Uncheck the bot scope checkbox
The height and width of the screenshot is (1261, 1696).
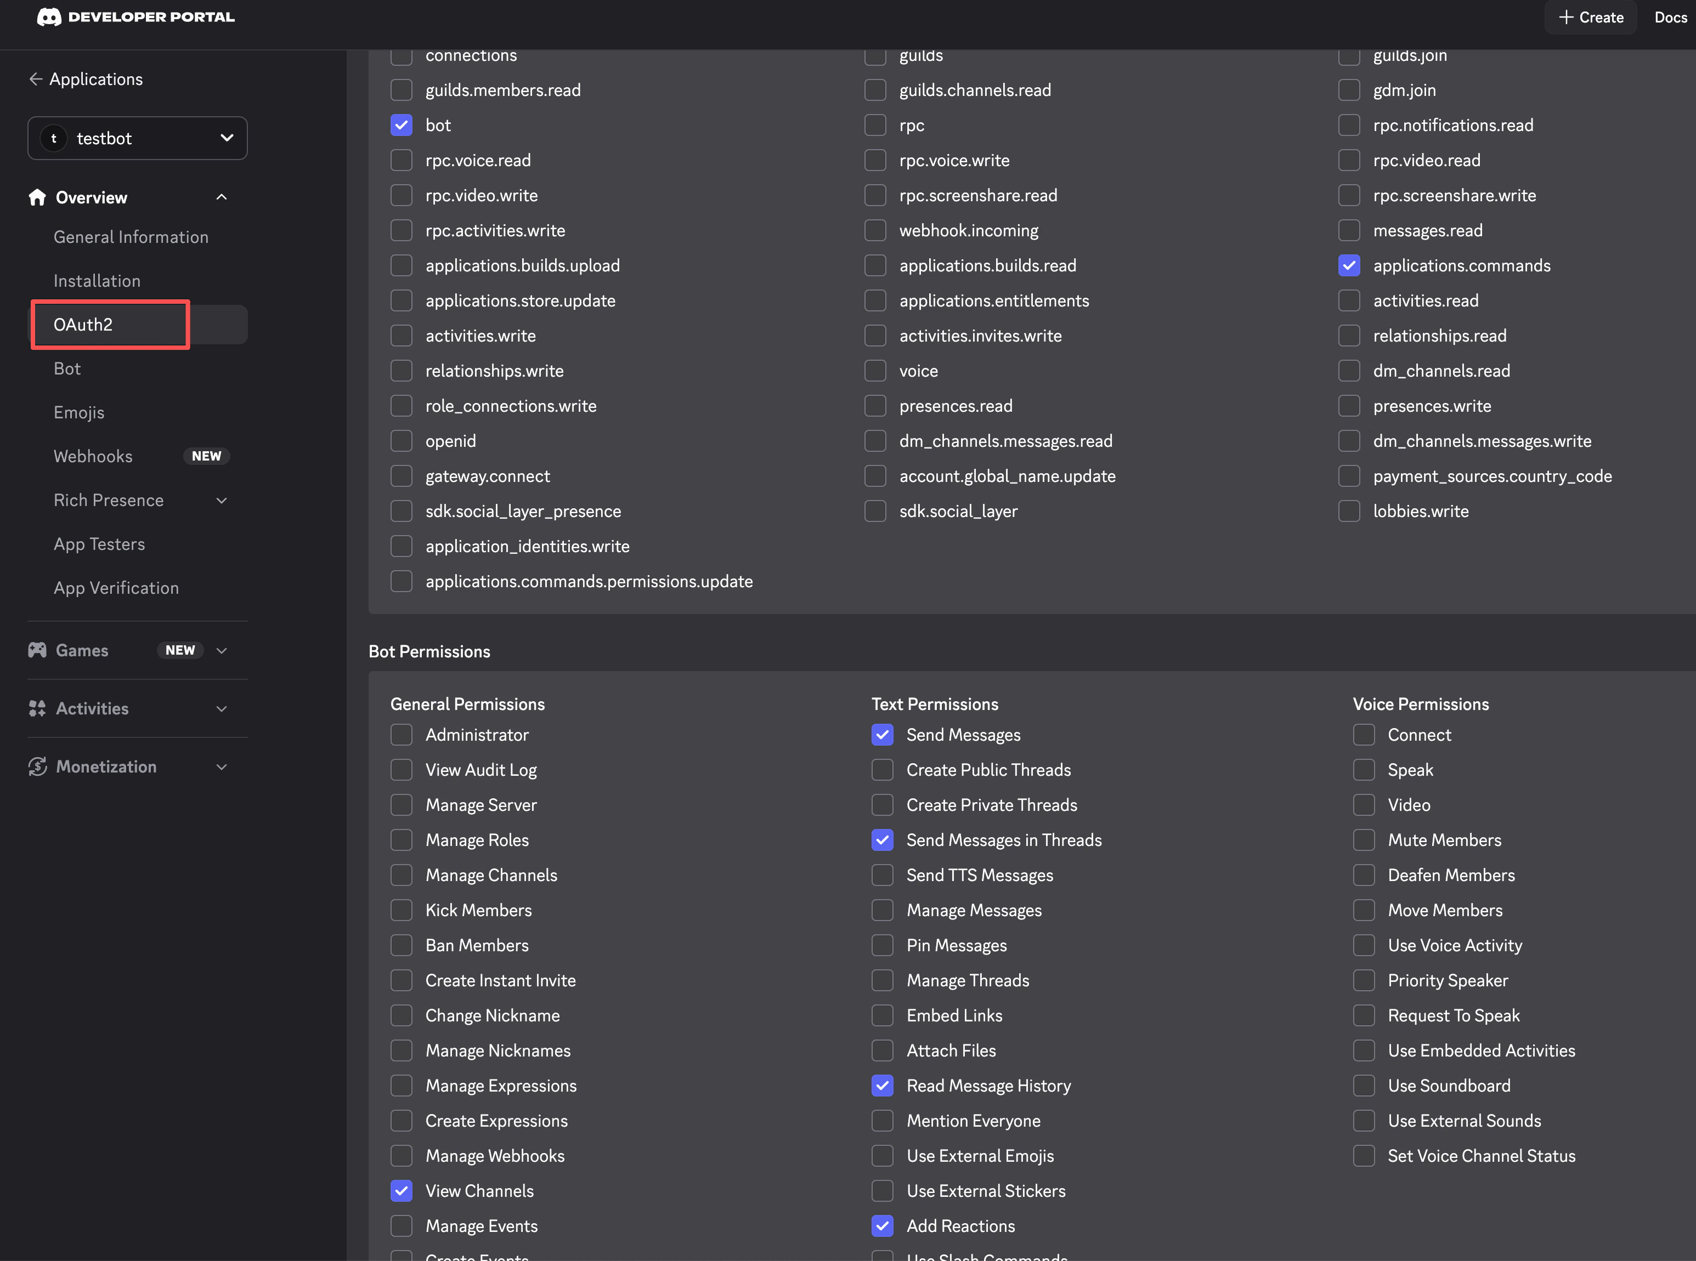click(x=402, y=125)
